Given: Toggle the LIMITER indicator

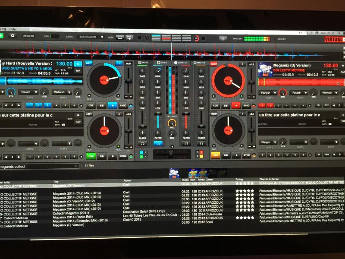Looking at the screenshot, I should pos(275,39).
